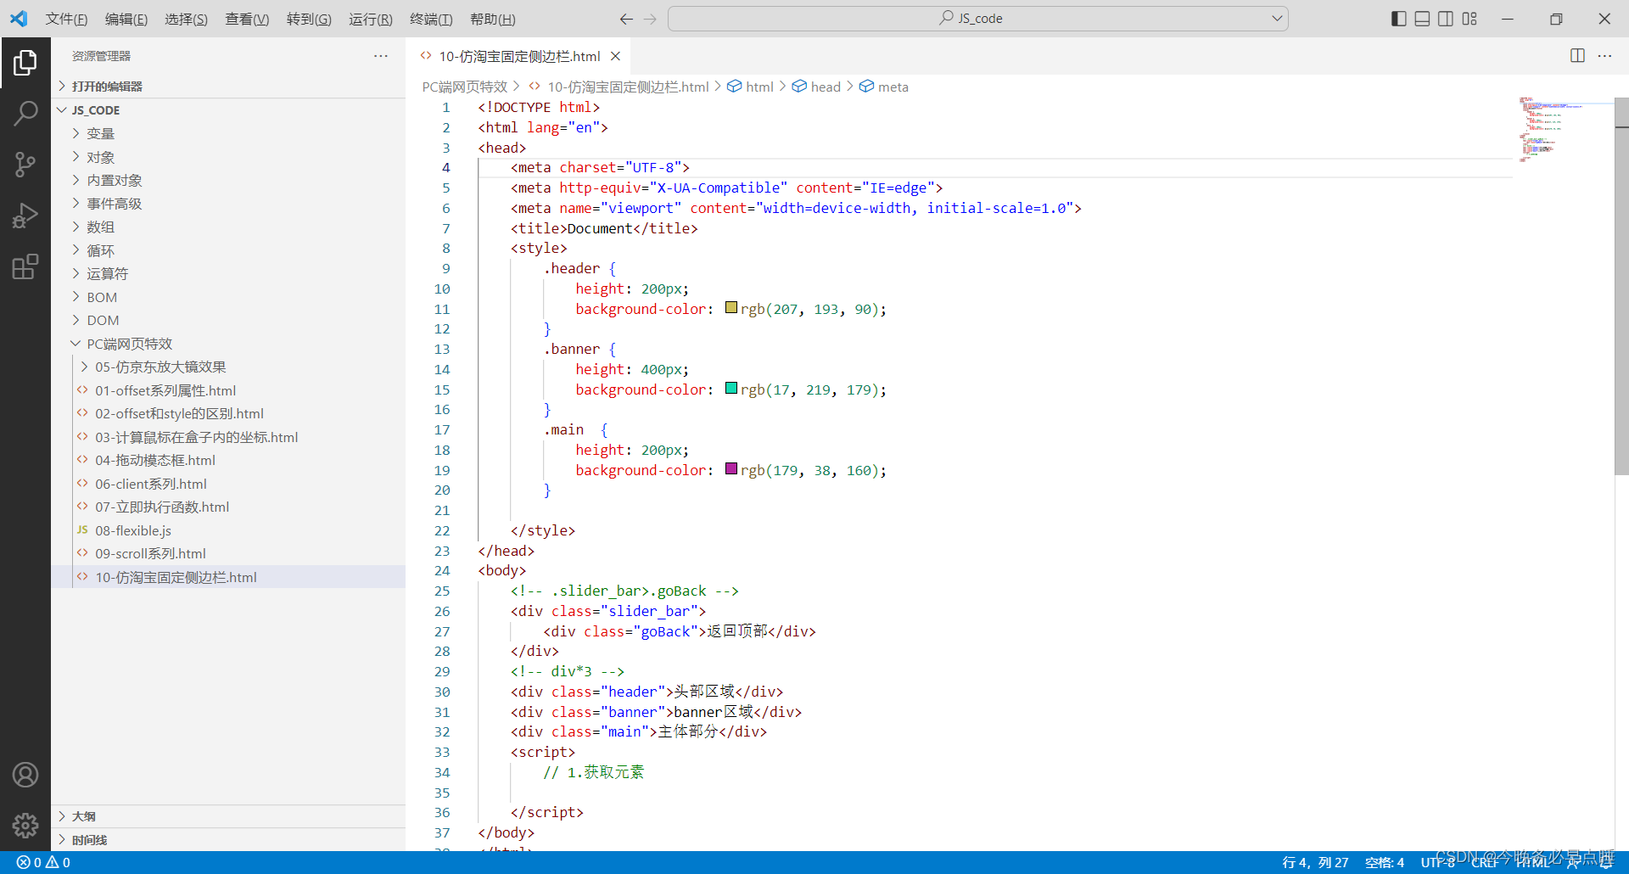
Task: Open the Accounts menu icon
Action: [25, 775]
